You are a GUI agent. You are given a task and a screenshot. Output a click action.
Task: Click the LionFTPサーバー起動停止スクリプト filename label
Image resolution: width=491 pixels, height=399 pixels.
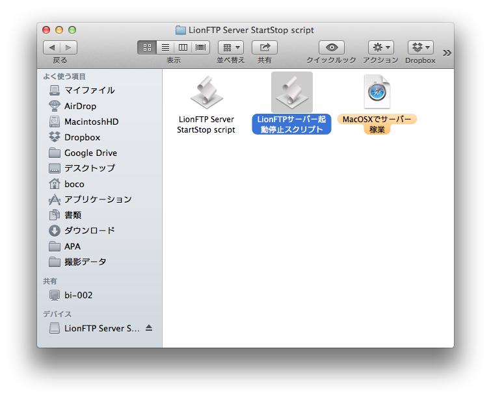point(291,124)
